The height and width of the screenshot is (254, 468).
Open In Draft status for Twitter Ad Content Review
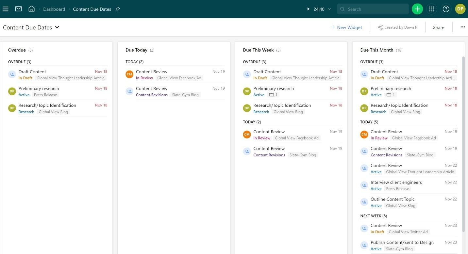[x=377, y=232]
